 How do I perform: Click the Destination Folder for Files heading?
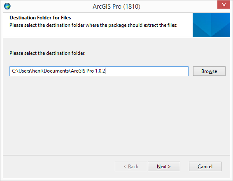(40, 18)
